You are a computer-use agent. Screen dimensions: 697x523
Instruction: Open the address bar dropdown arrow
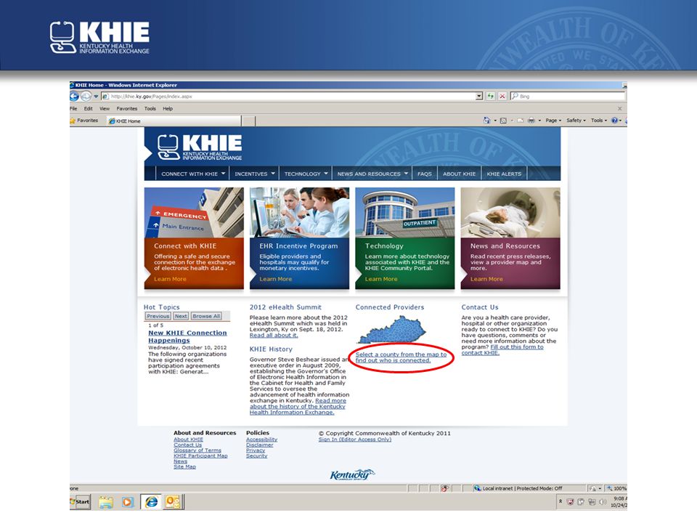click(x=478, y=96)
